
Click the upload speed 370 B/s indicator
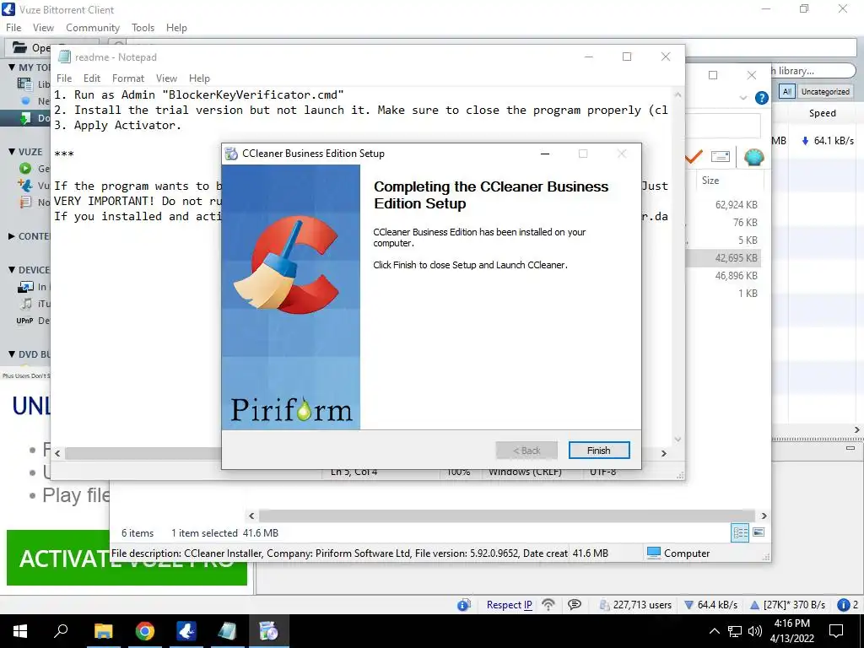[x=788, y=604]
